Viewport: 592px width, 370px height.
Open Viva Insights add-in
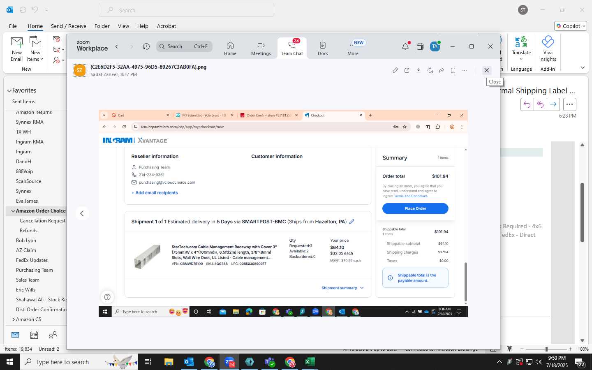click(x=548, y=49)
